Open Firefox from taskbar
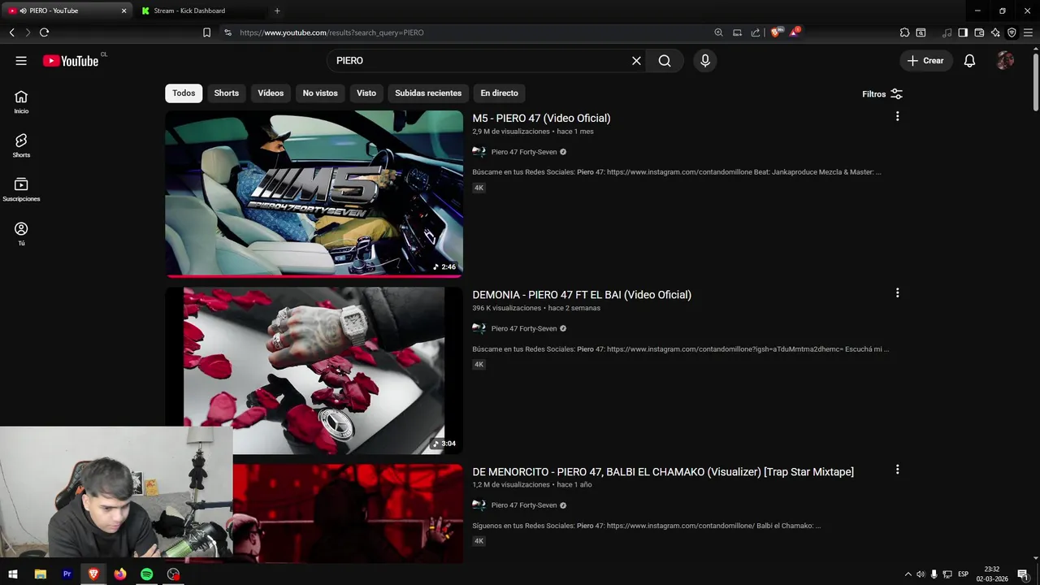This screenshot has height=585, width=1040. [x=120, y=574]
